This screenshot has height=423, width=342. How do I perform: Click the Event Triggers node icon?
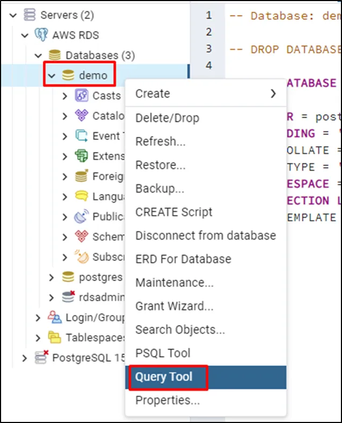pyautogui.click(x=81, y=136)
